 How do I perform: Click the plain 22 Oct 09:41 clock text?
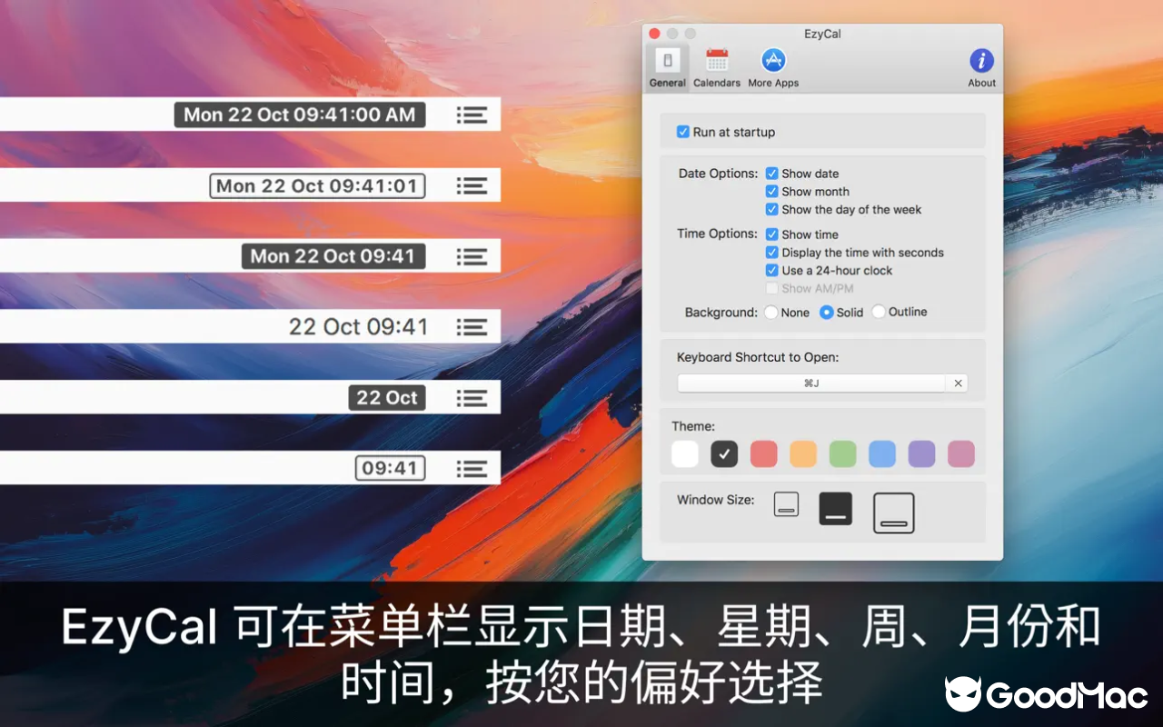(x=358, y=327)
